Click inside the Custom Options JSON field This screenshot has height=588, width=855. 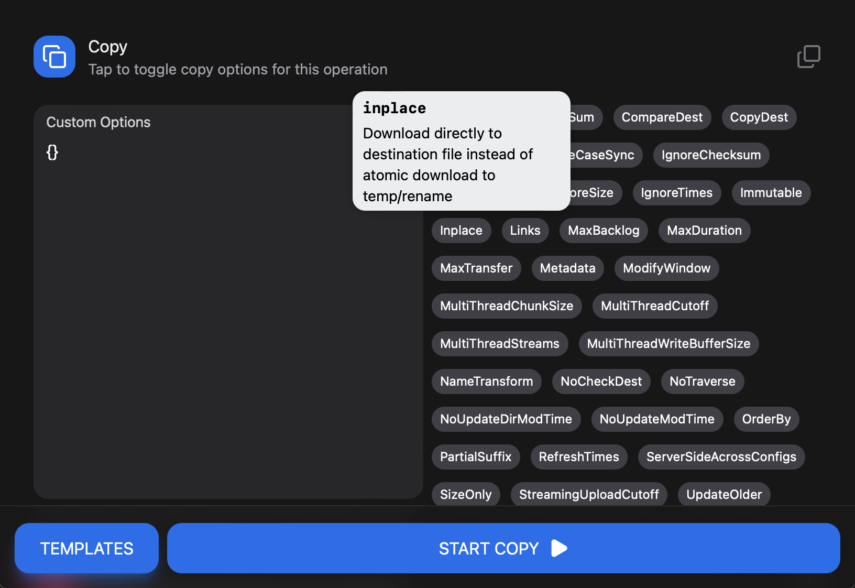pyautogui.click(x=228, y=314)
